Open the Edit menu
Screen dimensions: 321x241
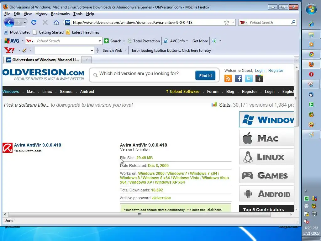pos(17,14)
